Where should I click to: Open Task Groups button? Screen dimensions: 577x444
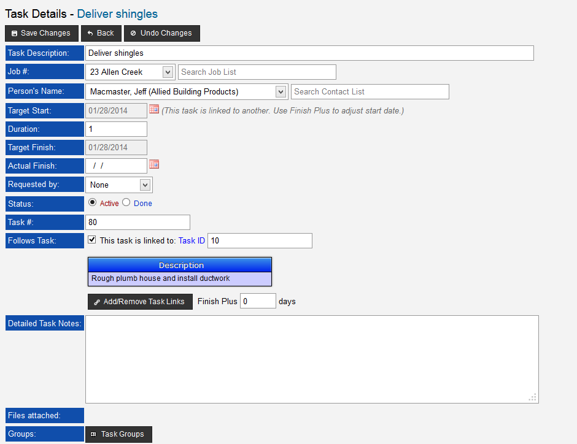[118, 434]
